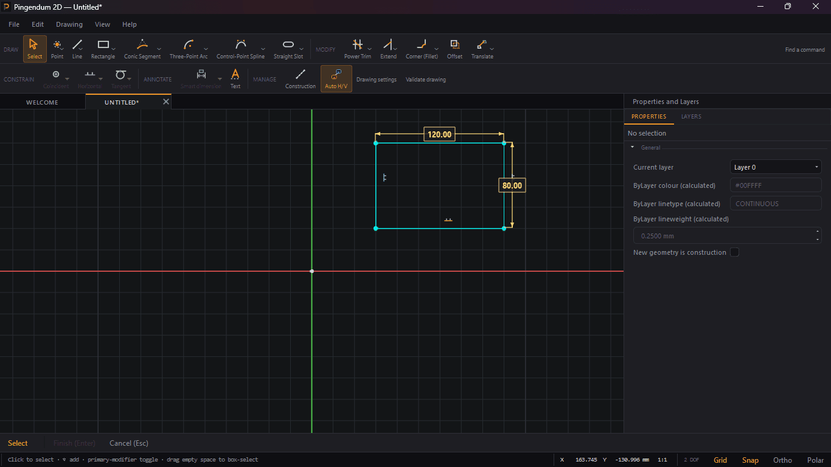The width and height of the screenshot is (831, 467).
Task: Select the Rectangle tool
Action: [x=103, y=49]
